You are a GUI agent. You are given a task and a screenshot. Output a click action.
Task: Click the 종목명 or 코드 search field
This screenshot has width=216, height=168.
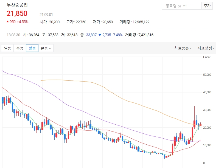click(182, 6)
